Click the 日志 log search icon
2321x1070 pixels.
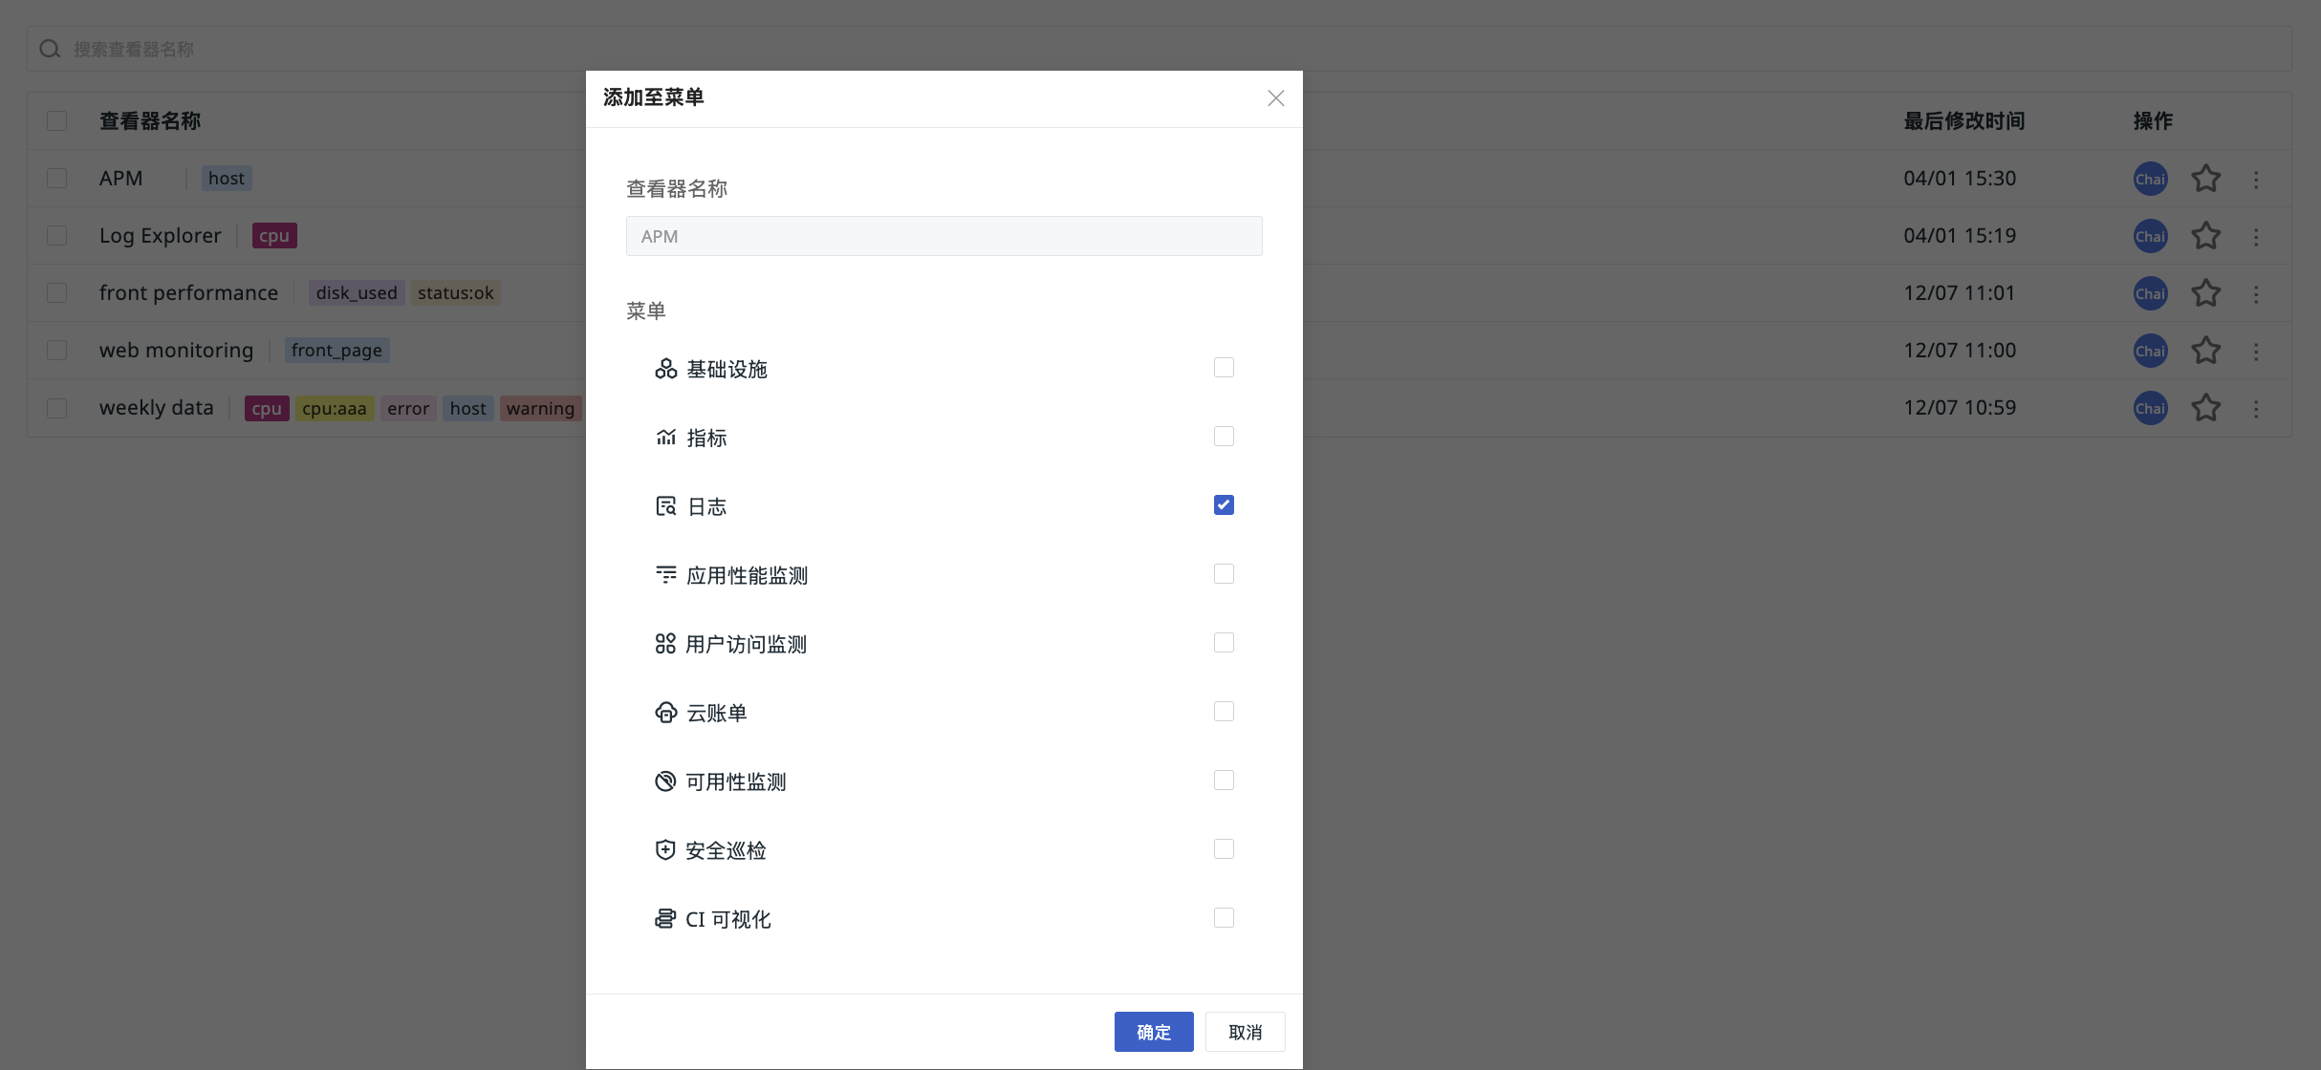665,506
